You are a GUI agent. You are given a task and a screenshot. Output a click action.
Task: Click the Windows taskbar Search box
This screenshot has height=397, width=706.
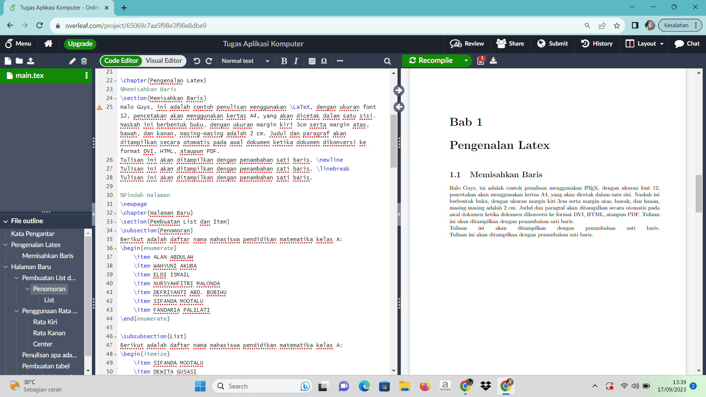click(x=263, y=386)
